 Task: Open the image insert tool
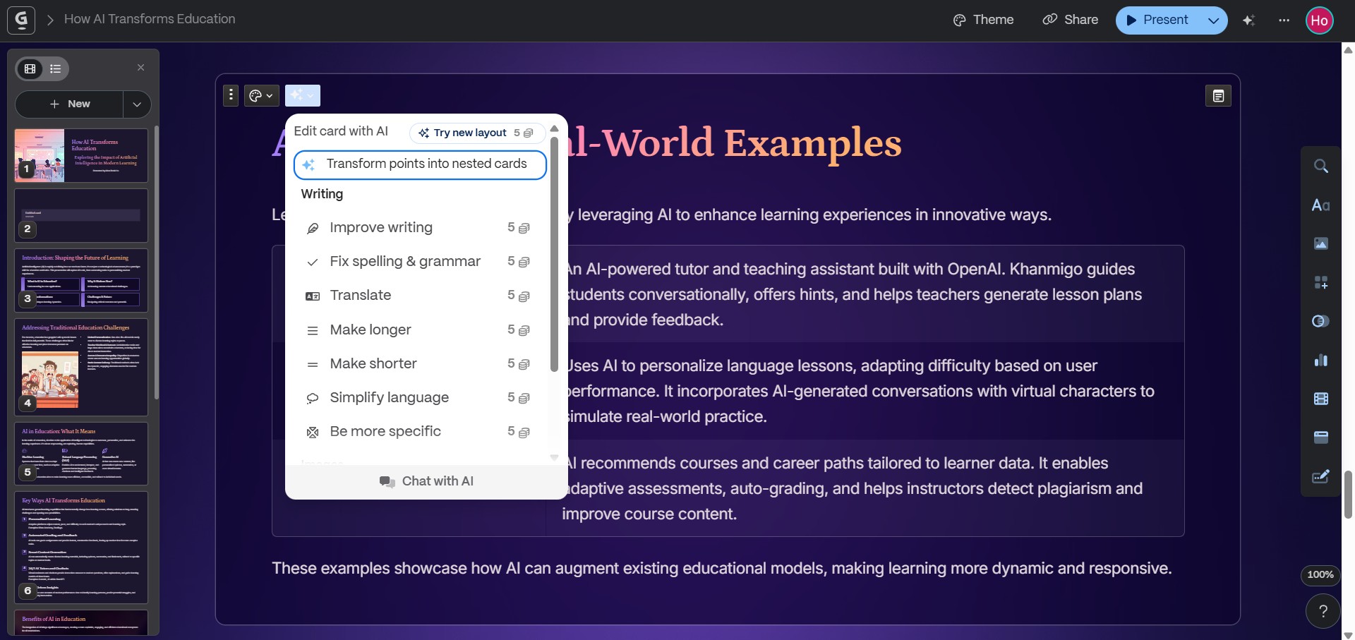point(1321,243)
